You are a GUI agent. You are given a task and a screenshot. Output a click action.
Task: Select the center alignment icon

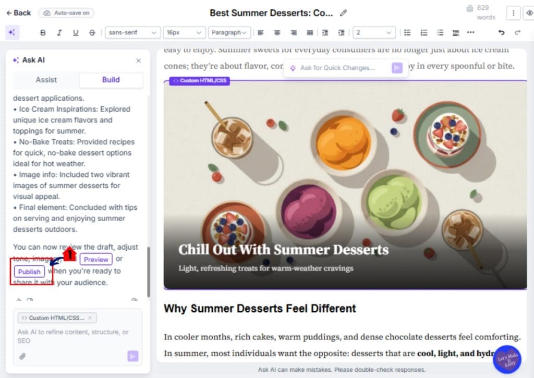coord(277,32)
